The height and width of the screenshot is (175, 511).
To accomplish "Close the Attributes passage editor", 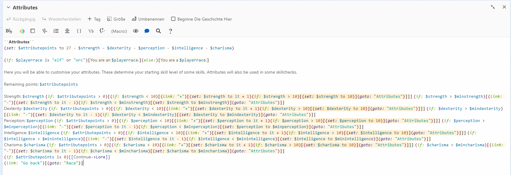I will coord(504,7).
